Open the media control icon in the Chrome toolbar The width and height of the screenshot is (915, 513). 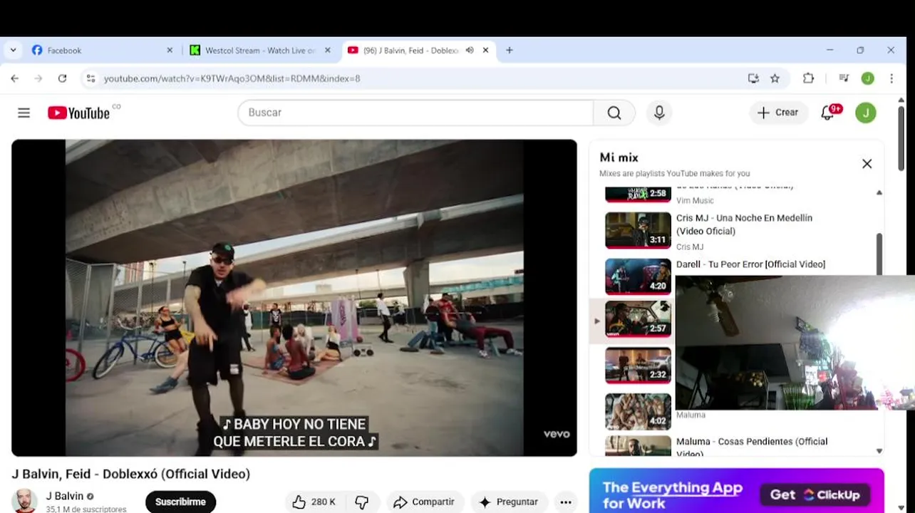pos(844,78)
